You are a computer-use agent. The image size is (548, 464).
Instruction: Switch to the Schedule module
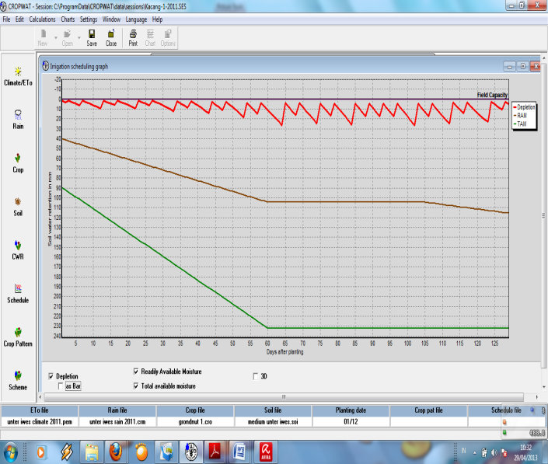17,291
